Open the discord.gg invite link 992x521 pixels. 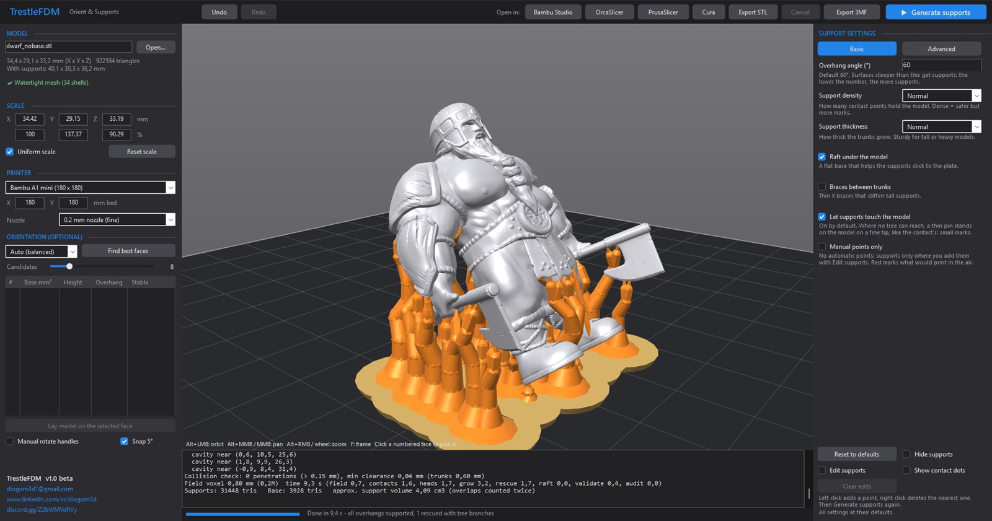[42, 509]
